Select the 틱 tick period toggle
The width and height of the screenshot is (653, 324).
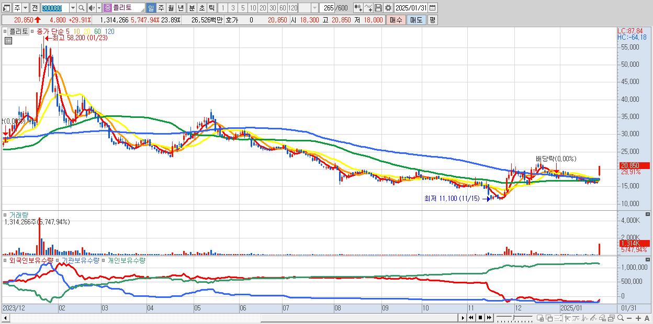211,8
